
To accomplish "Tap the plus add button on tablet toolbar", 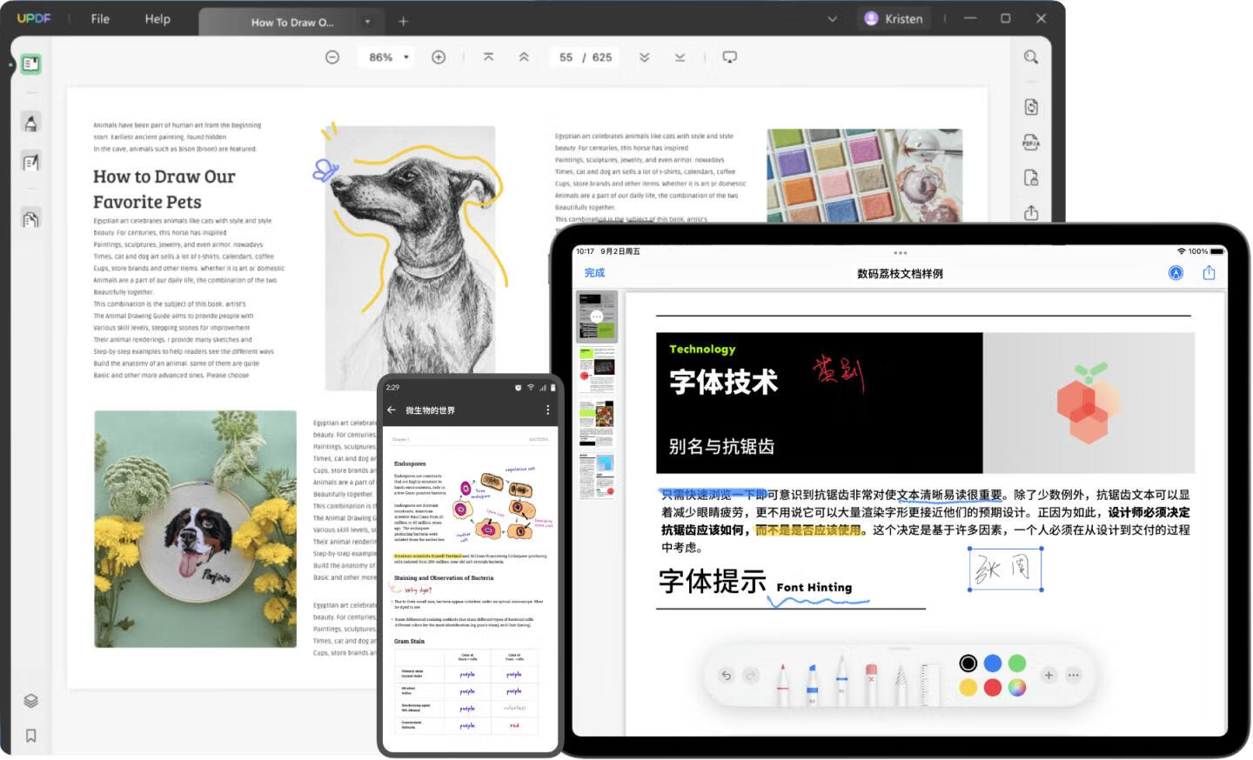I will pyautogui.click(x=1049, y=675).
